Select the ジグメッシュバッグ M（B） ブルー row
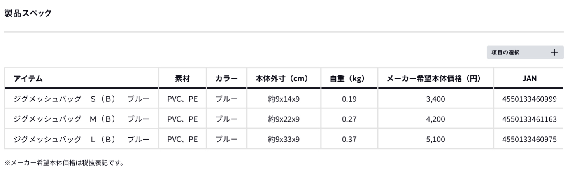570x171 pixels. pyautogui.click(x=81, y=119)
